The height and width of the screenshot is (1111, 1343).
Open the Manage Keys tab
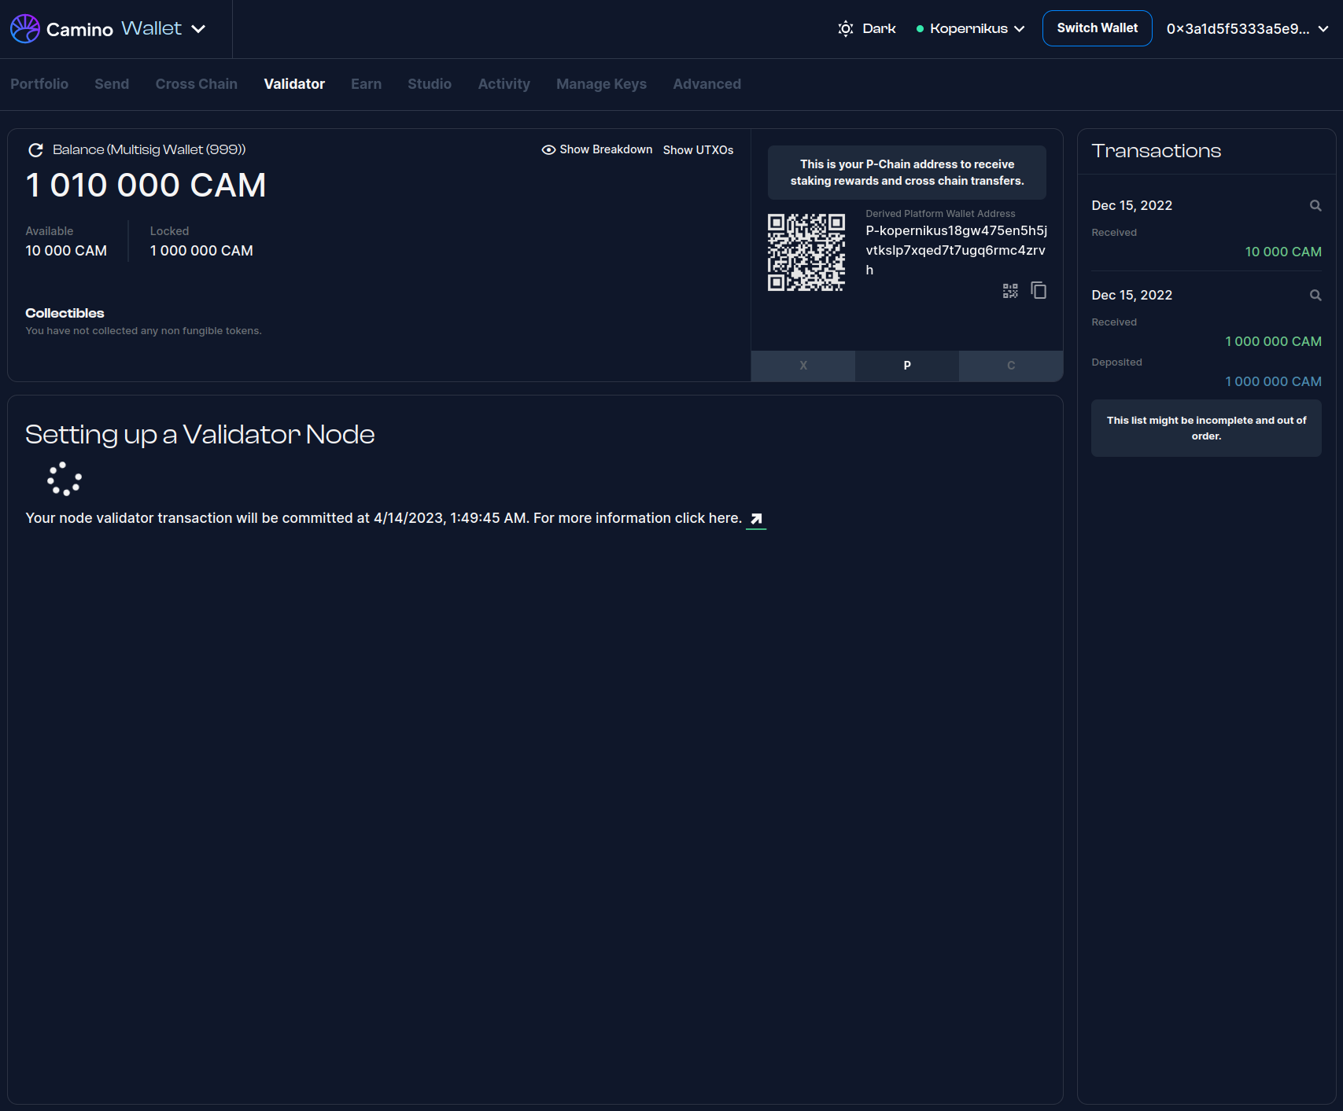click(601, 84)
